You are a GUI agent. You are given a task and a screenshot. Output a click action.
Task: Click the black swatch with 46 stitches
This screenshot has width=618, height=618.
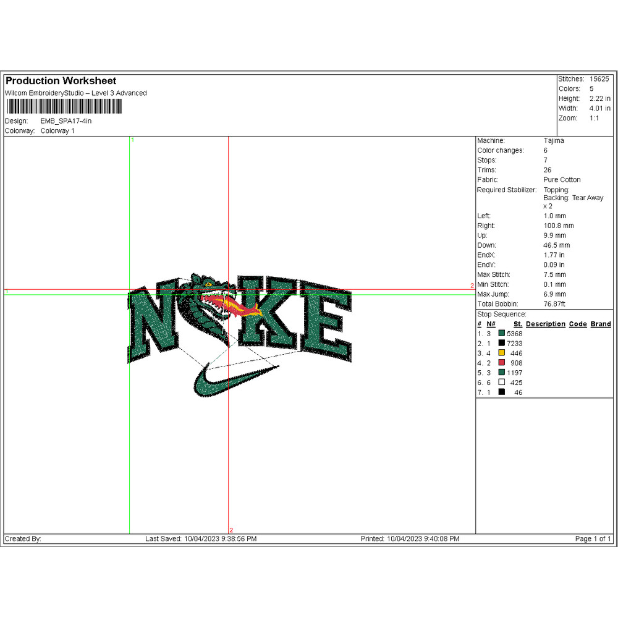(x=502, y=392)
